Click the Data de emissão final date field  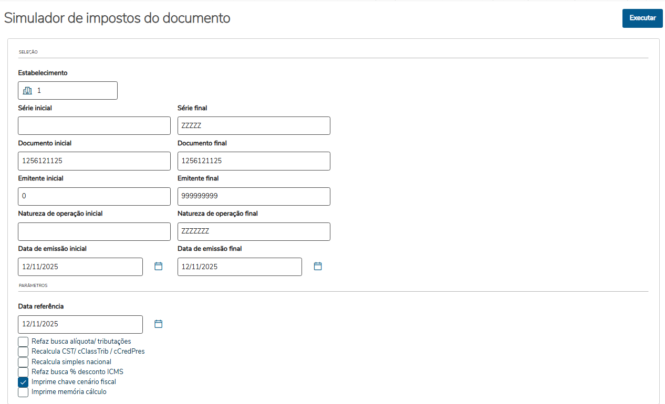coord(240,267)
